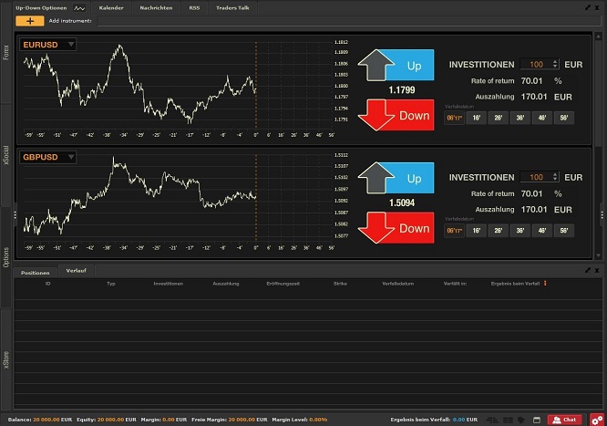Click the GBPUSD price 1.5094
The width and height of the screenshot is (607, 426).
tap(401, 203)
